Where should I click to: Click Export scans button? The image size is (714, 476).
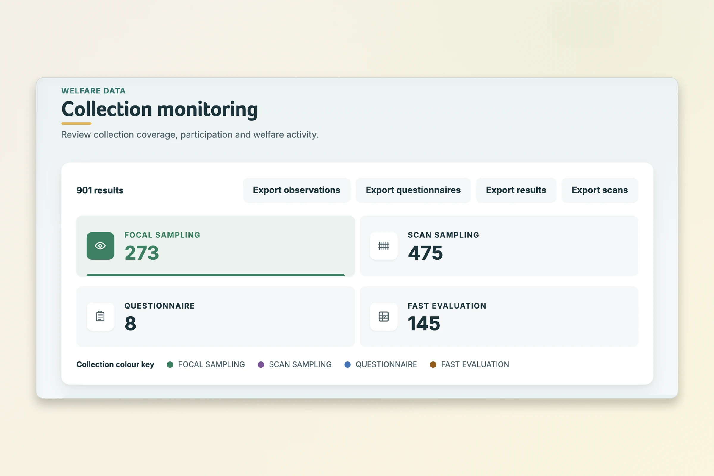599,190
